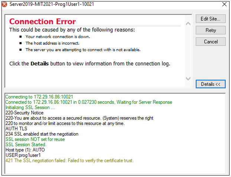
Task: Select the 'Waiting for Server Response' log line
Action: click(x=89, y=102)
